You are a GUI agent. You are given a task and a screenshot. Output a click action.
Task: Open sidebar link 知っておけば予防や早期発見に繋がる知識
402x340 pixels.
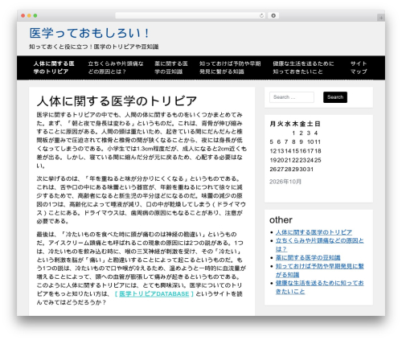pyautogui.click(x=319, y=270)
